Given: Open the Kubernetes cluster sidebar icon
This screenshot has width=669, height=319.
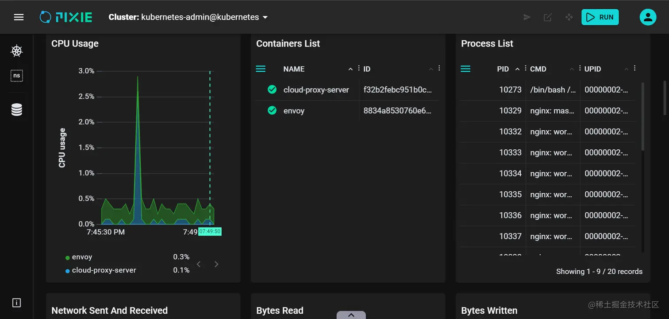Looking at the screenshot, I should [17, 51].
